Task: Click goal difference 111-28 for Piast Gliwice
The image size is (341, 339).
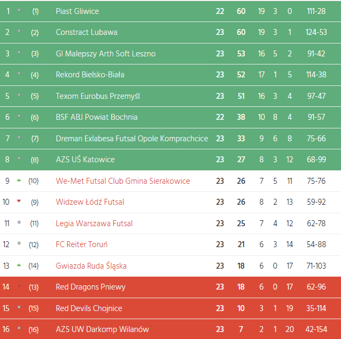Action: tap(316, 11)
